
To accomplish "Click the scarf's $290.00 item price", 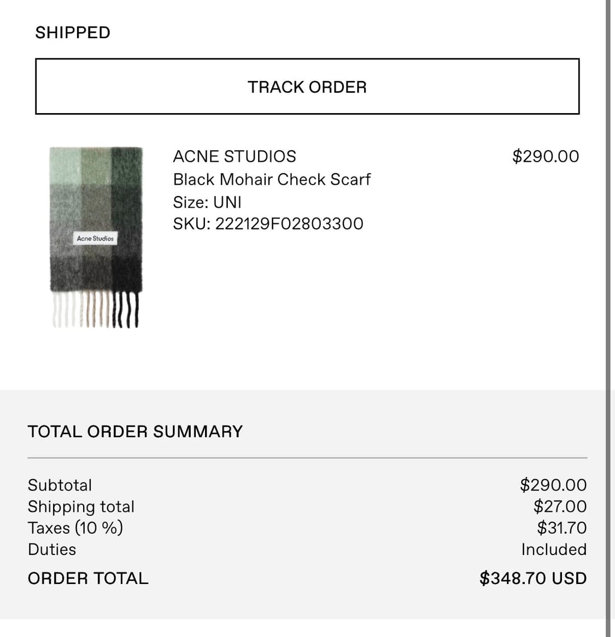I will click(545, 157).
